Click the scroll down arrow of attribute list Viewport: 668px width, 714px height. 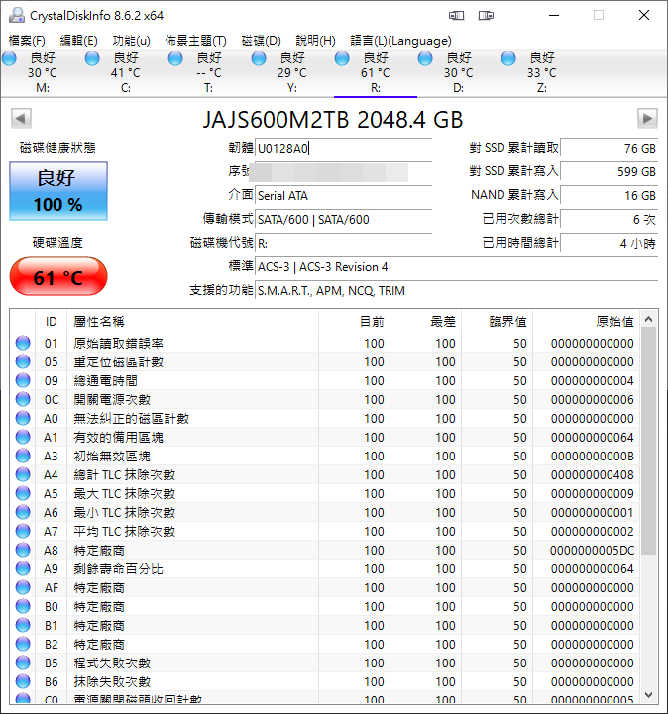click(649, 695)
